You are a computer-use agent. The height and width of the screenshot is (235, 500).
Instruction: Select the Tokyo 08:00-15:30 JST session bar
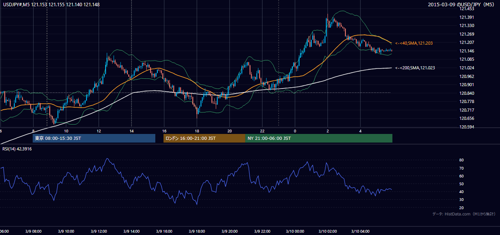point(94,138)
